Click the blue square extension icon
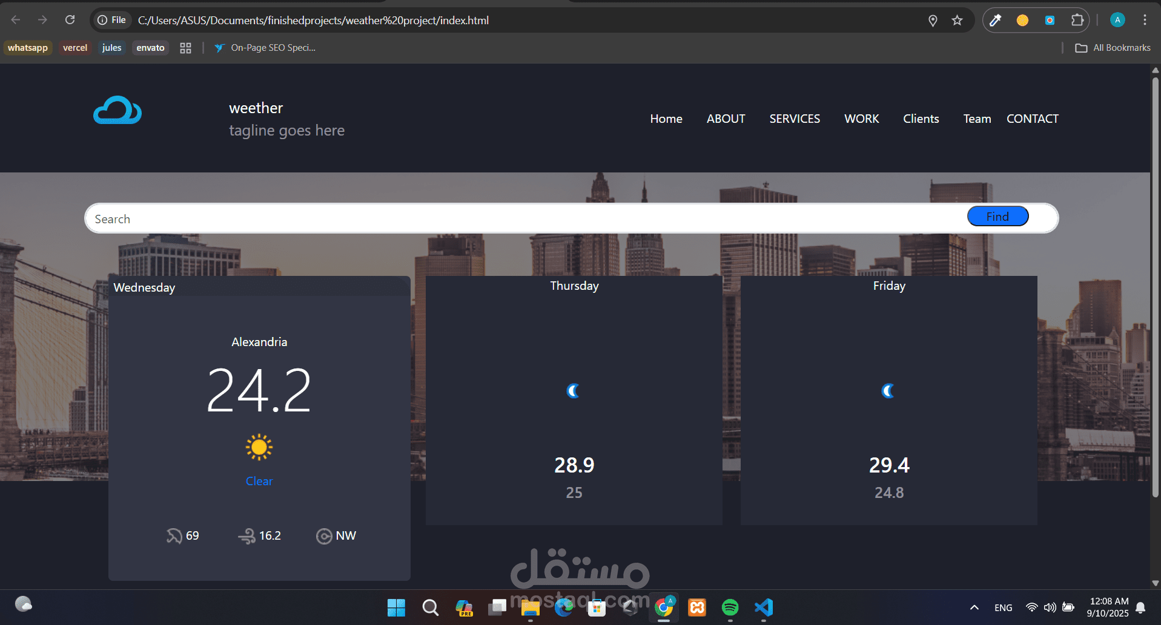 [1050, 21]
